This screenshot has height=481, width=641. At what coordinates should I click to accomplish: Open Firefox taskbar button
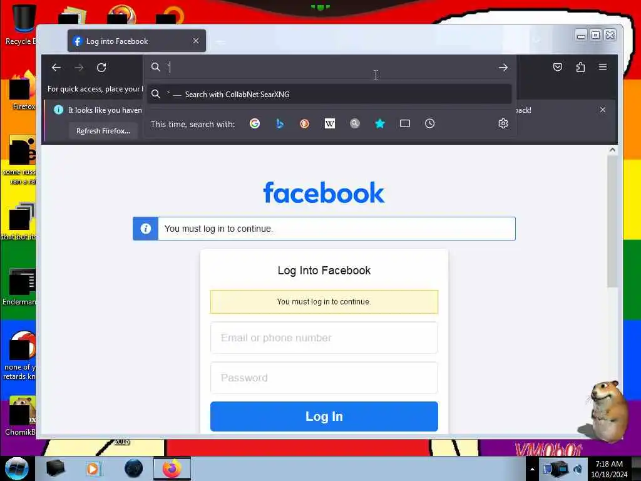(x=172, y=468)
